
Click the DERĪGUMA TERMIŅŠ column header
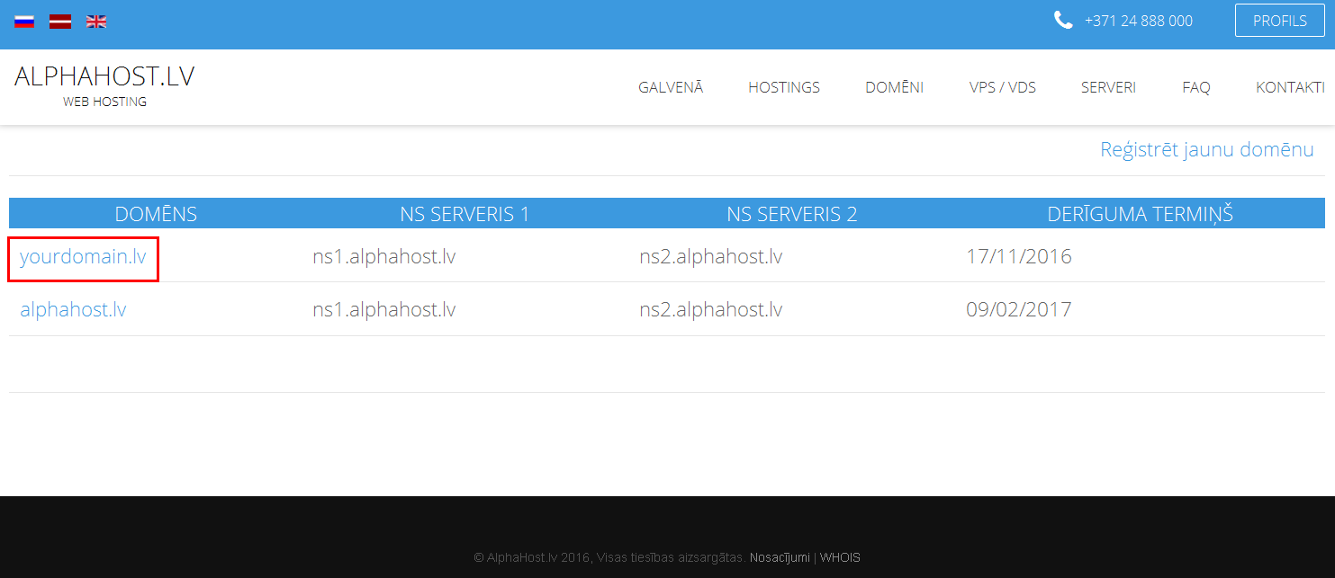(1141, 214)
